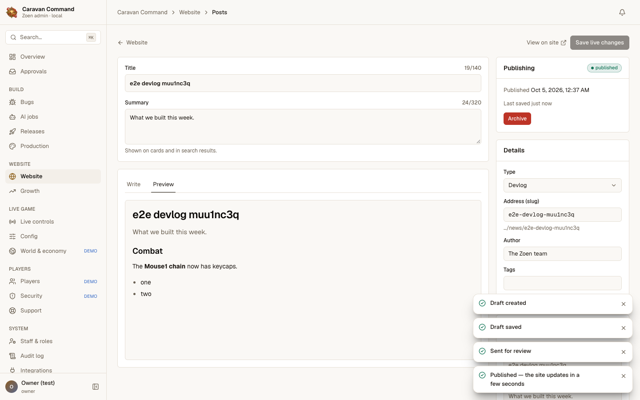Click the Releases rocket icon

pos(12,132)
